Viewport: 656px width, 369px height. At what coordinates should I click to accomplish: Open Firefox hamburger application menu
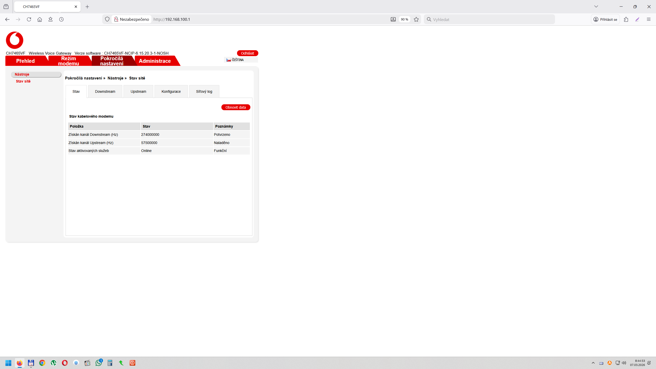click(x=649, y=19)
